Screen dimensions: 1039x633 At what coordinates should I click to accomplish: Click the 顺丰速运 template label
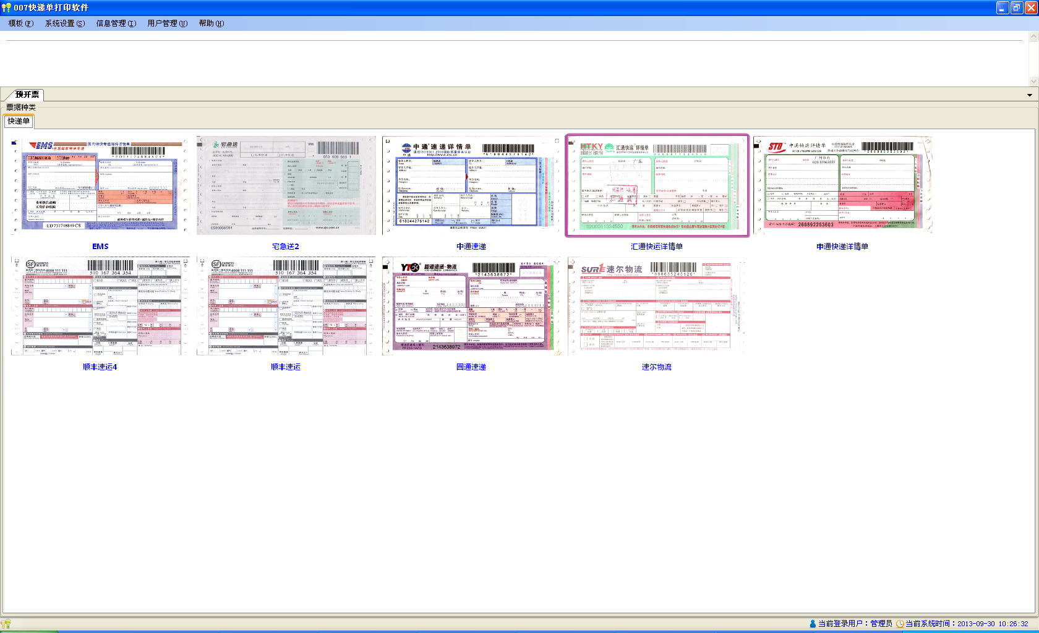(286, 367)
